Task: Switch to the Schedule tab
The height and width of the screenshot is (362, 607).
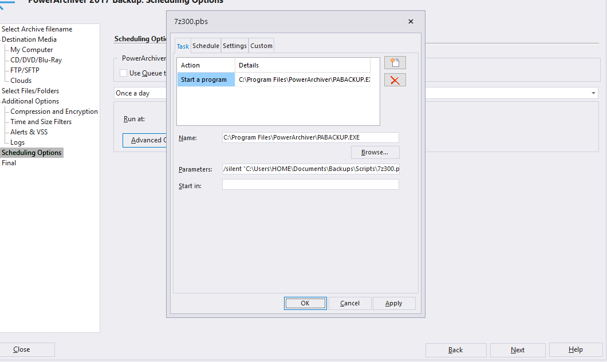Action: click(206, 46)
